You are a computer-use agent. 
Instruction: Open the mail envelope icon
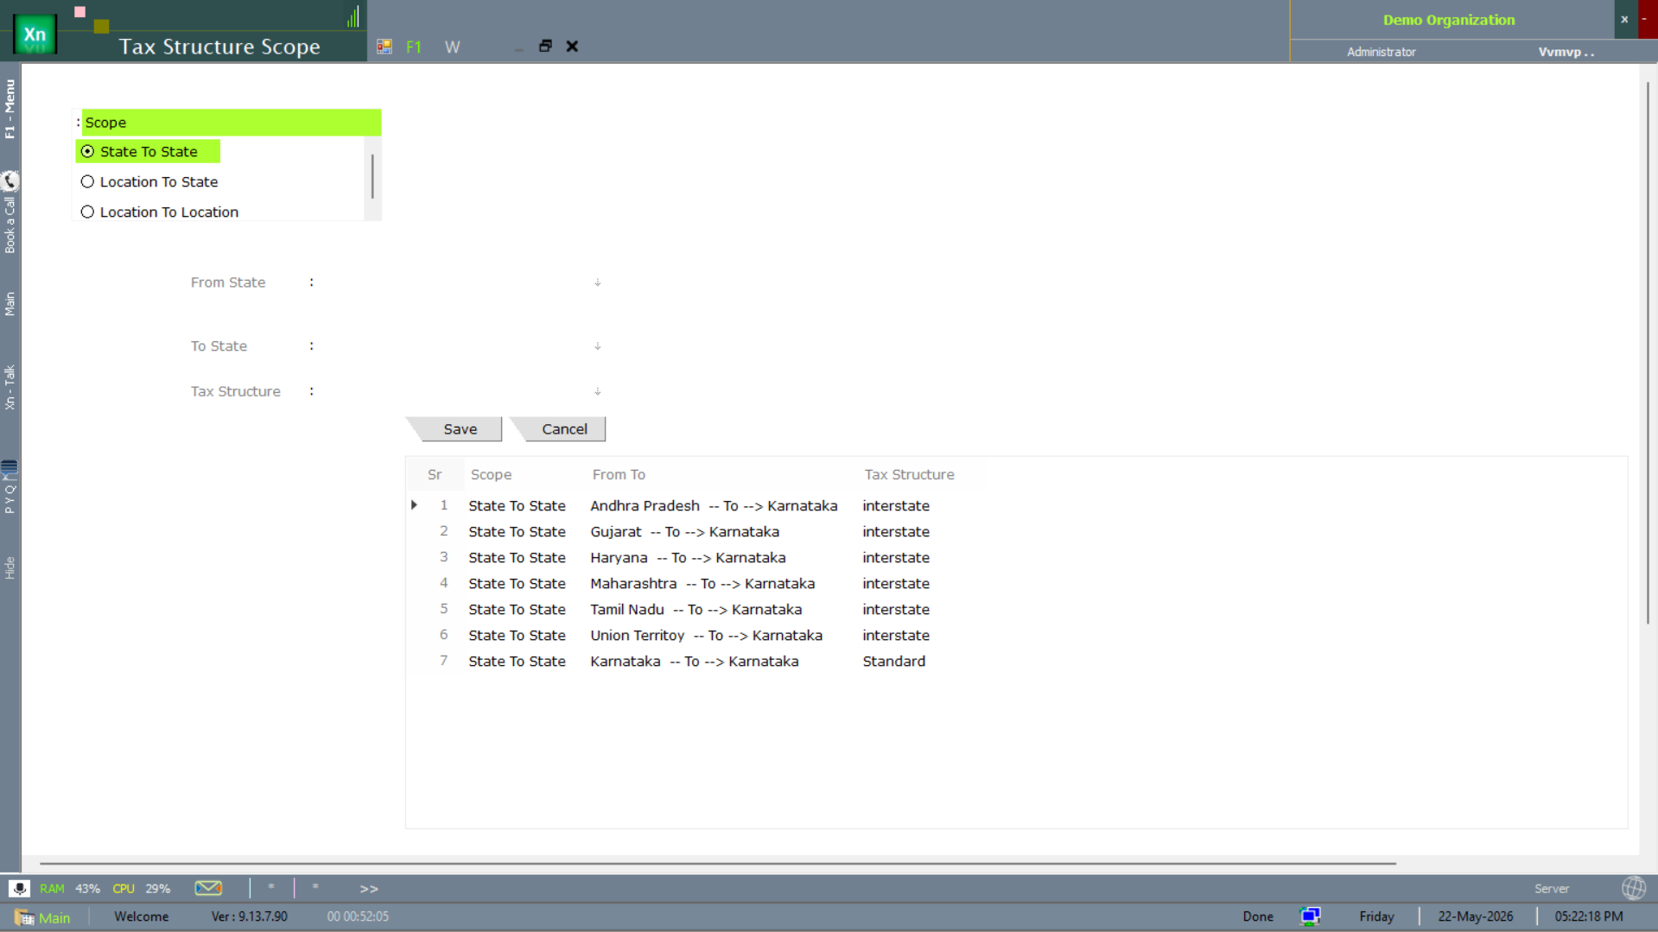point(208,888)
